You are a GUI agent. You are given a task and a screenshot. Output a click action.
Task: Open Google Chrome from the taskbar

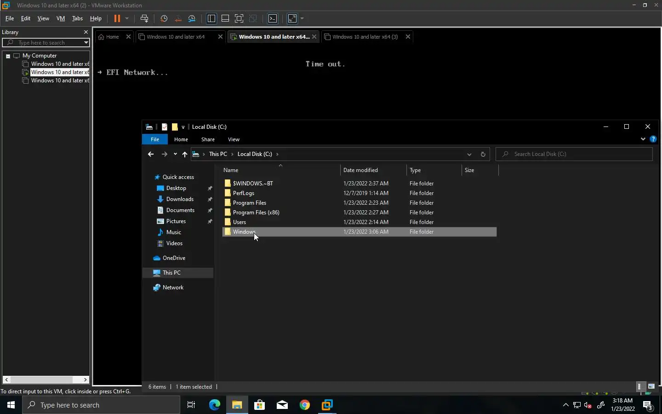click(305, 405)
